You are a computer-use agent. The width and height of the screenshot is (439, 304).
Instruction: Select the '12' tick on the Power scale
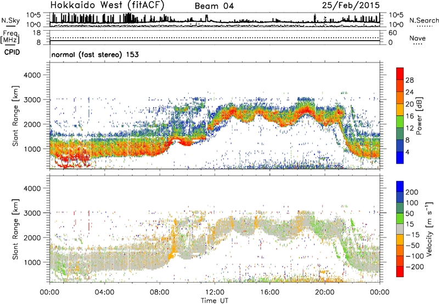(409, 128)
